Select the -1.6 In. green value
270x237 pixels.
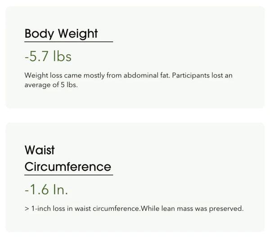46,189
